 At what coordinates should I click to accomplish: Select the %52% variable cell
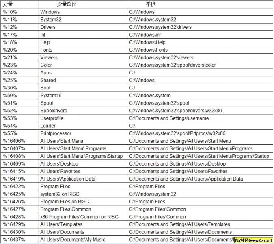(19, 111)
